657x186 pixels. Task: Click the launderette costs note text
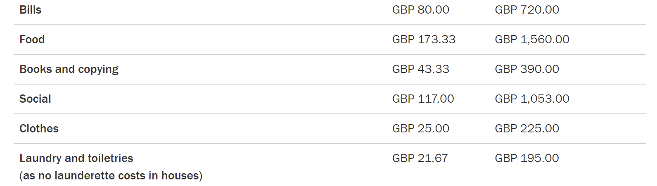(x=111, y=176)
